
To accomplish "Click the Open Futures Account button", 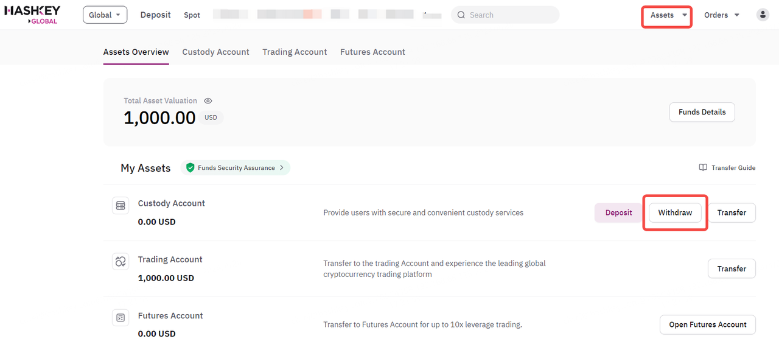I will (707, 325).
